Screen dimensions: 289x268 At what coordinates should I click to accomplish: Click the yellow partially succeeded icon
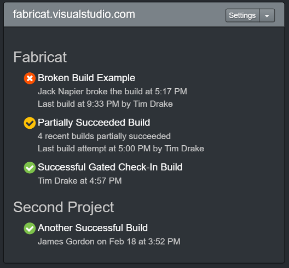coord(30,123)
